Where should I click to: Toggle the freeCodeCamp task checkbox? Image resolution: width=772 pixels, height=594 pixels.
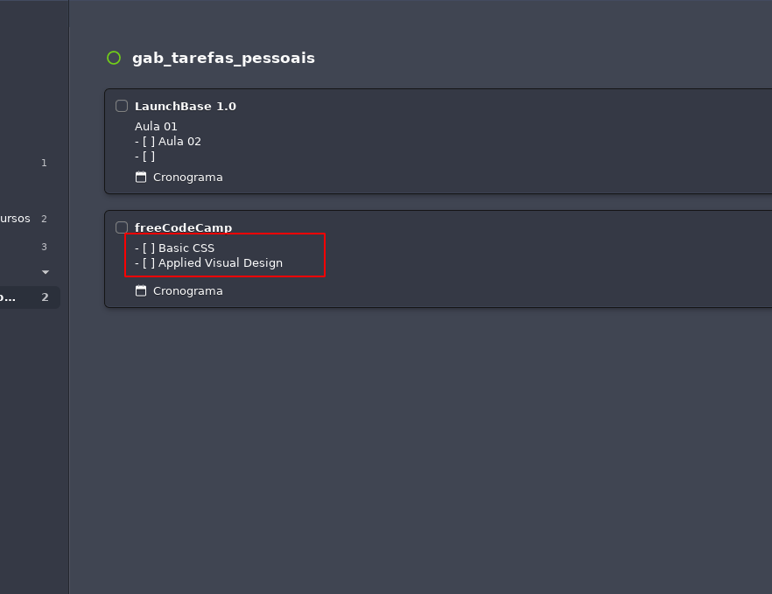pyautogui.click(x=122, y=227)
